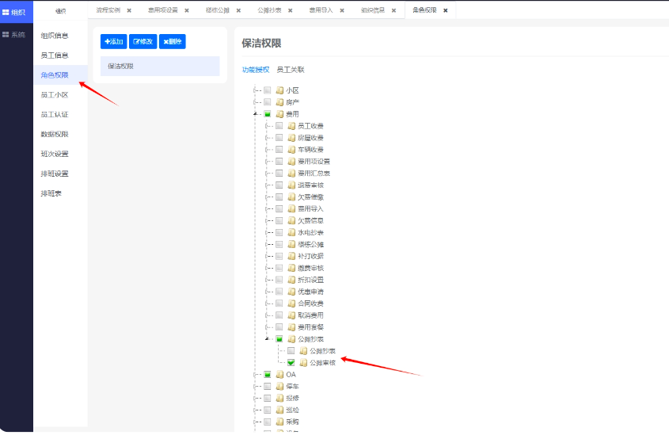
Task: Check the 水电抄表 checkbox
Action: click(x=279, y=232)
